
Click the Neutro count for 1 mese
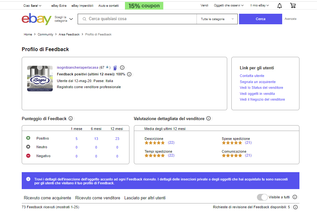[76, 147]
